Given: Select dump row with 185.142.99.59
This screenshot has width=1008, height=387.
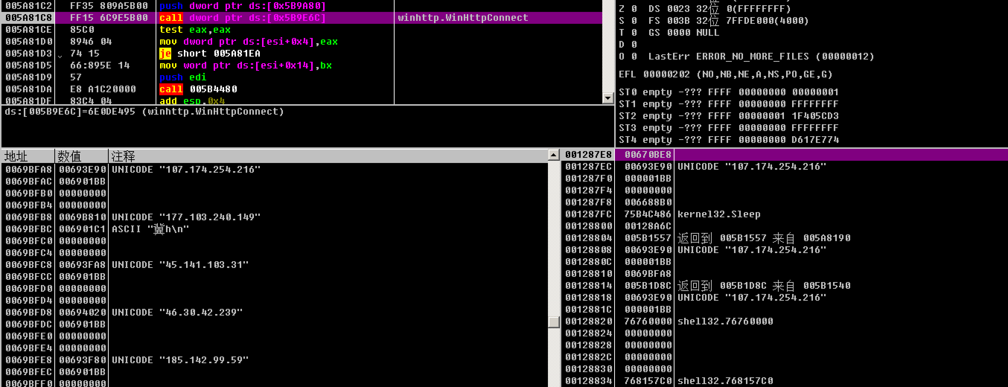Looking at the screenshot, I should [x=275, y=359].
